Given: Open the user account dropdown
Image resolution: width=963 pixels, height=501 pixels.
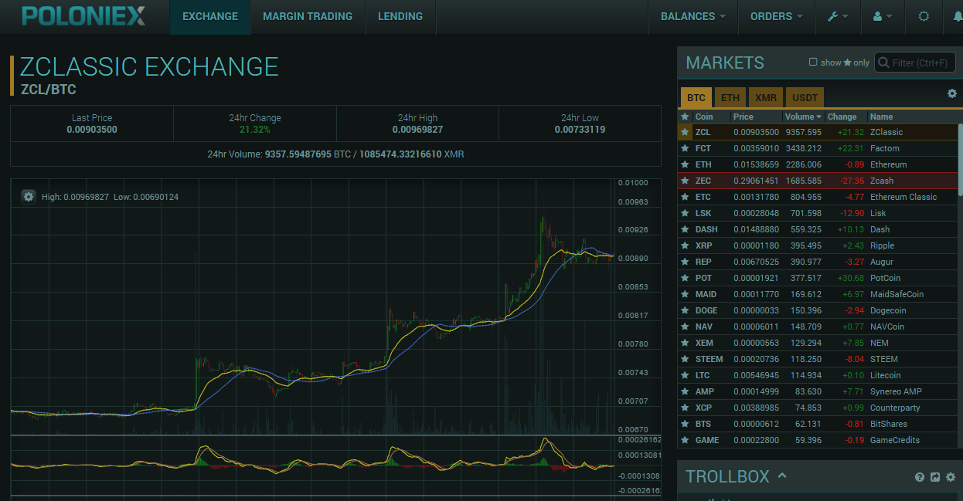Looking at the screenshot, I should 883,16.
